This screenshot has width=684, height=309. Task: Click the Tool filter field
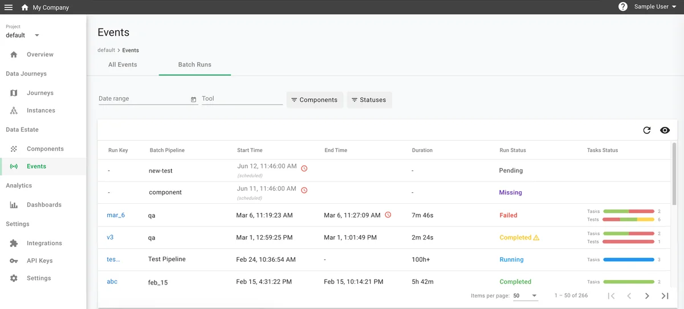coord(242,99)
